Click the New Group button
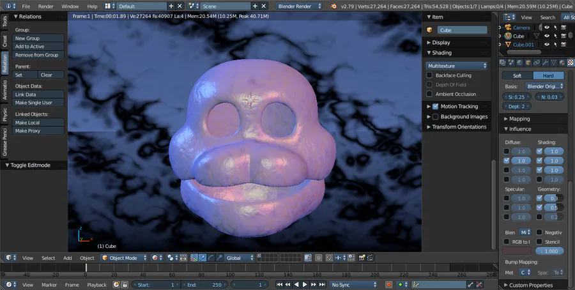 click(38, 38)
